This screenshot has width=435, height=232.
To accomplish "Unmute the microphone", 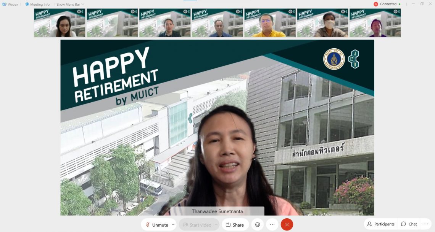I will point(156,225).
